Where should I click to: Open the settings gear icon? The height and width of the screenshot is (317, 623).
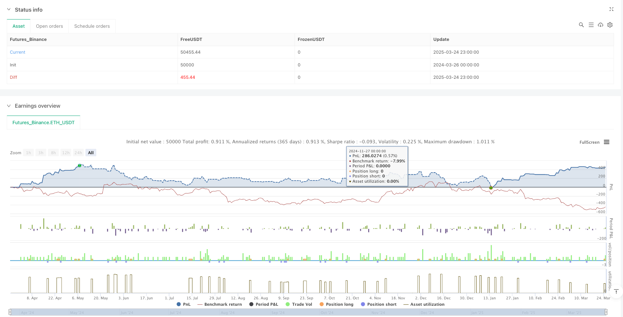(x=610, y=25)
